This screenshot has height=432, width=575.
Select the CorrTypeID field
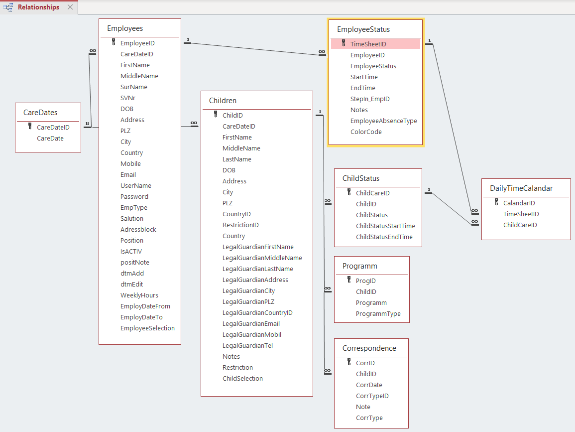[372, 396]
